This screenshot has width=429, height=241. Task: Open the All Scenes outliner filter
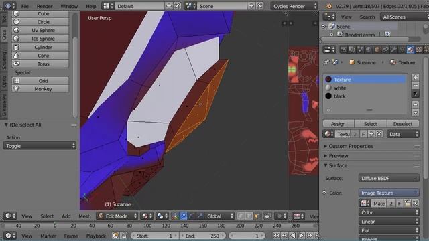click(404, 17)
